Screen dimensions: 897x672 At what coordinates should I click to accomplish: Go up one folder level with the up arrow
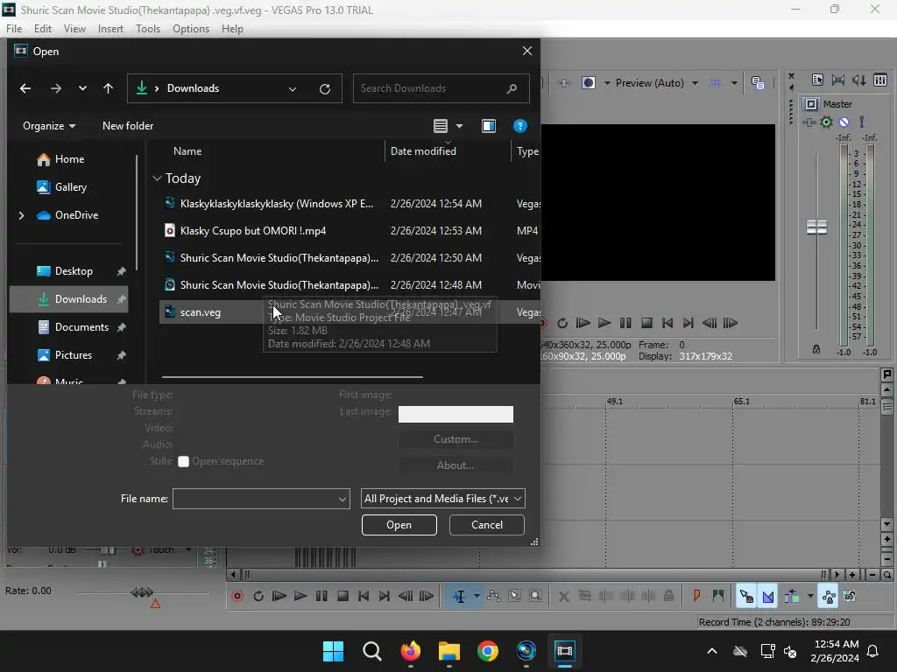pyautogui.click(x=108, y=88)
